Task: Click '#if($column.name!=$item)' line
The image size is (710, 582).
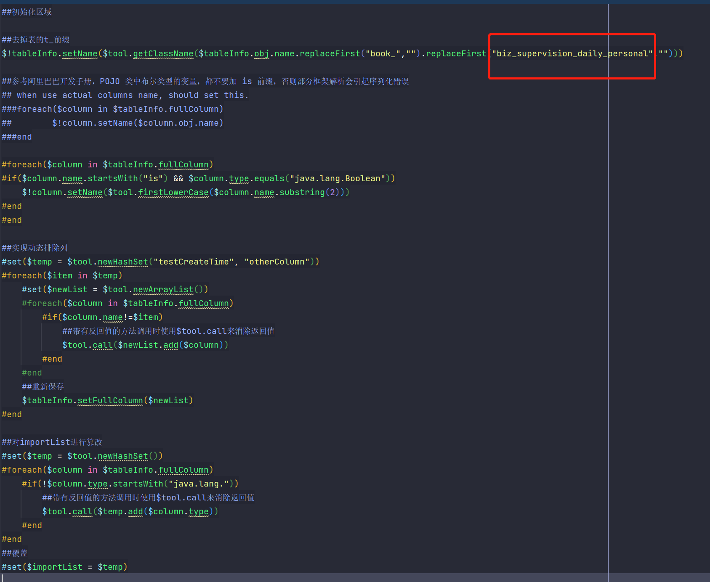Action: click(x=102, y=317)
